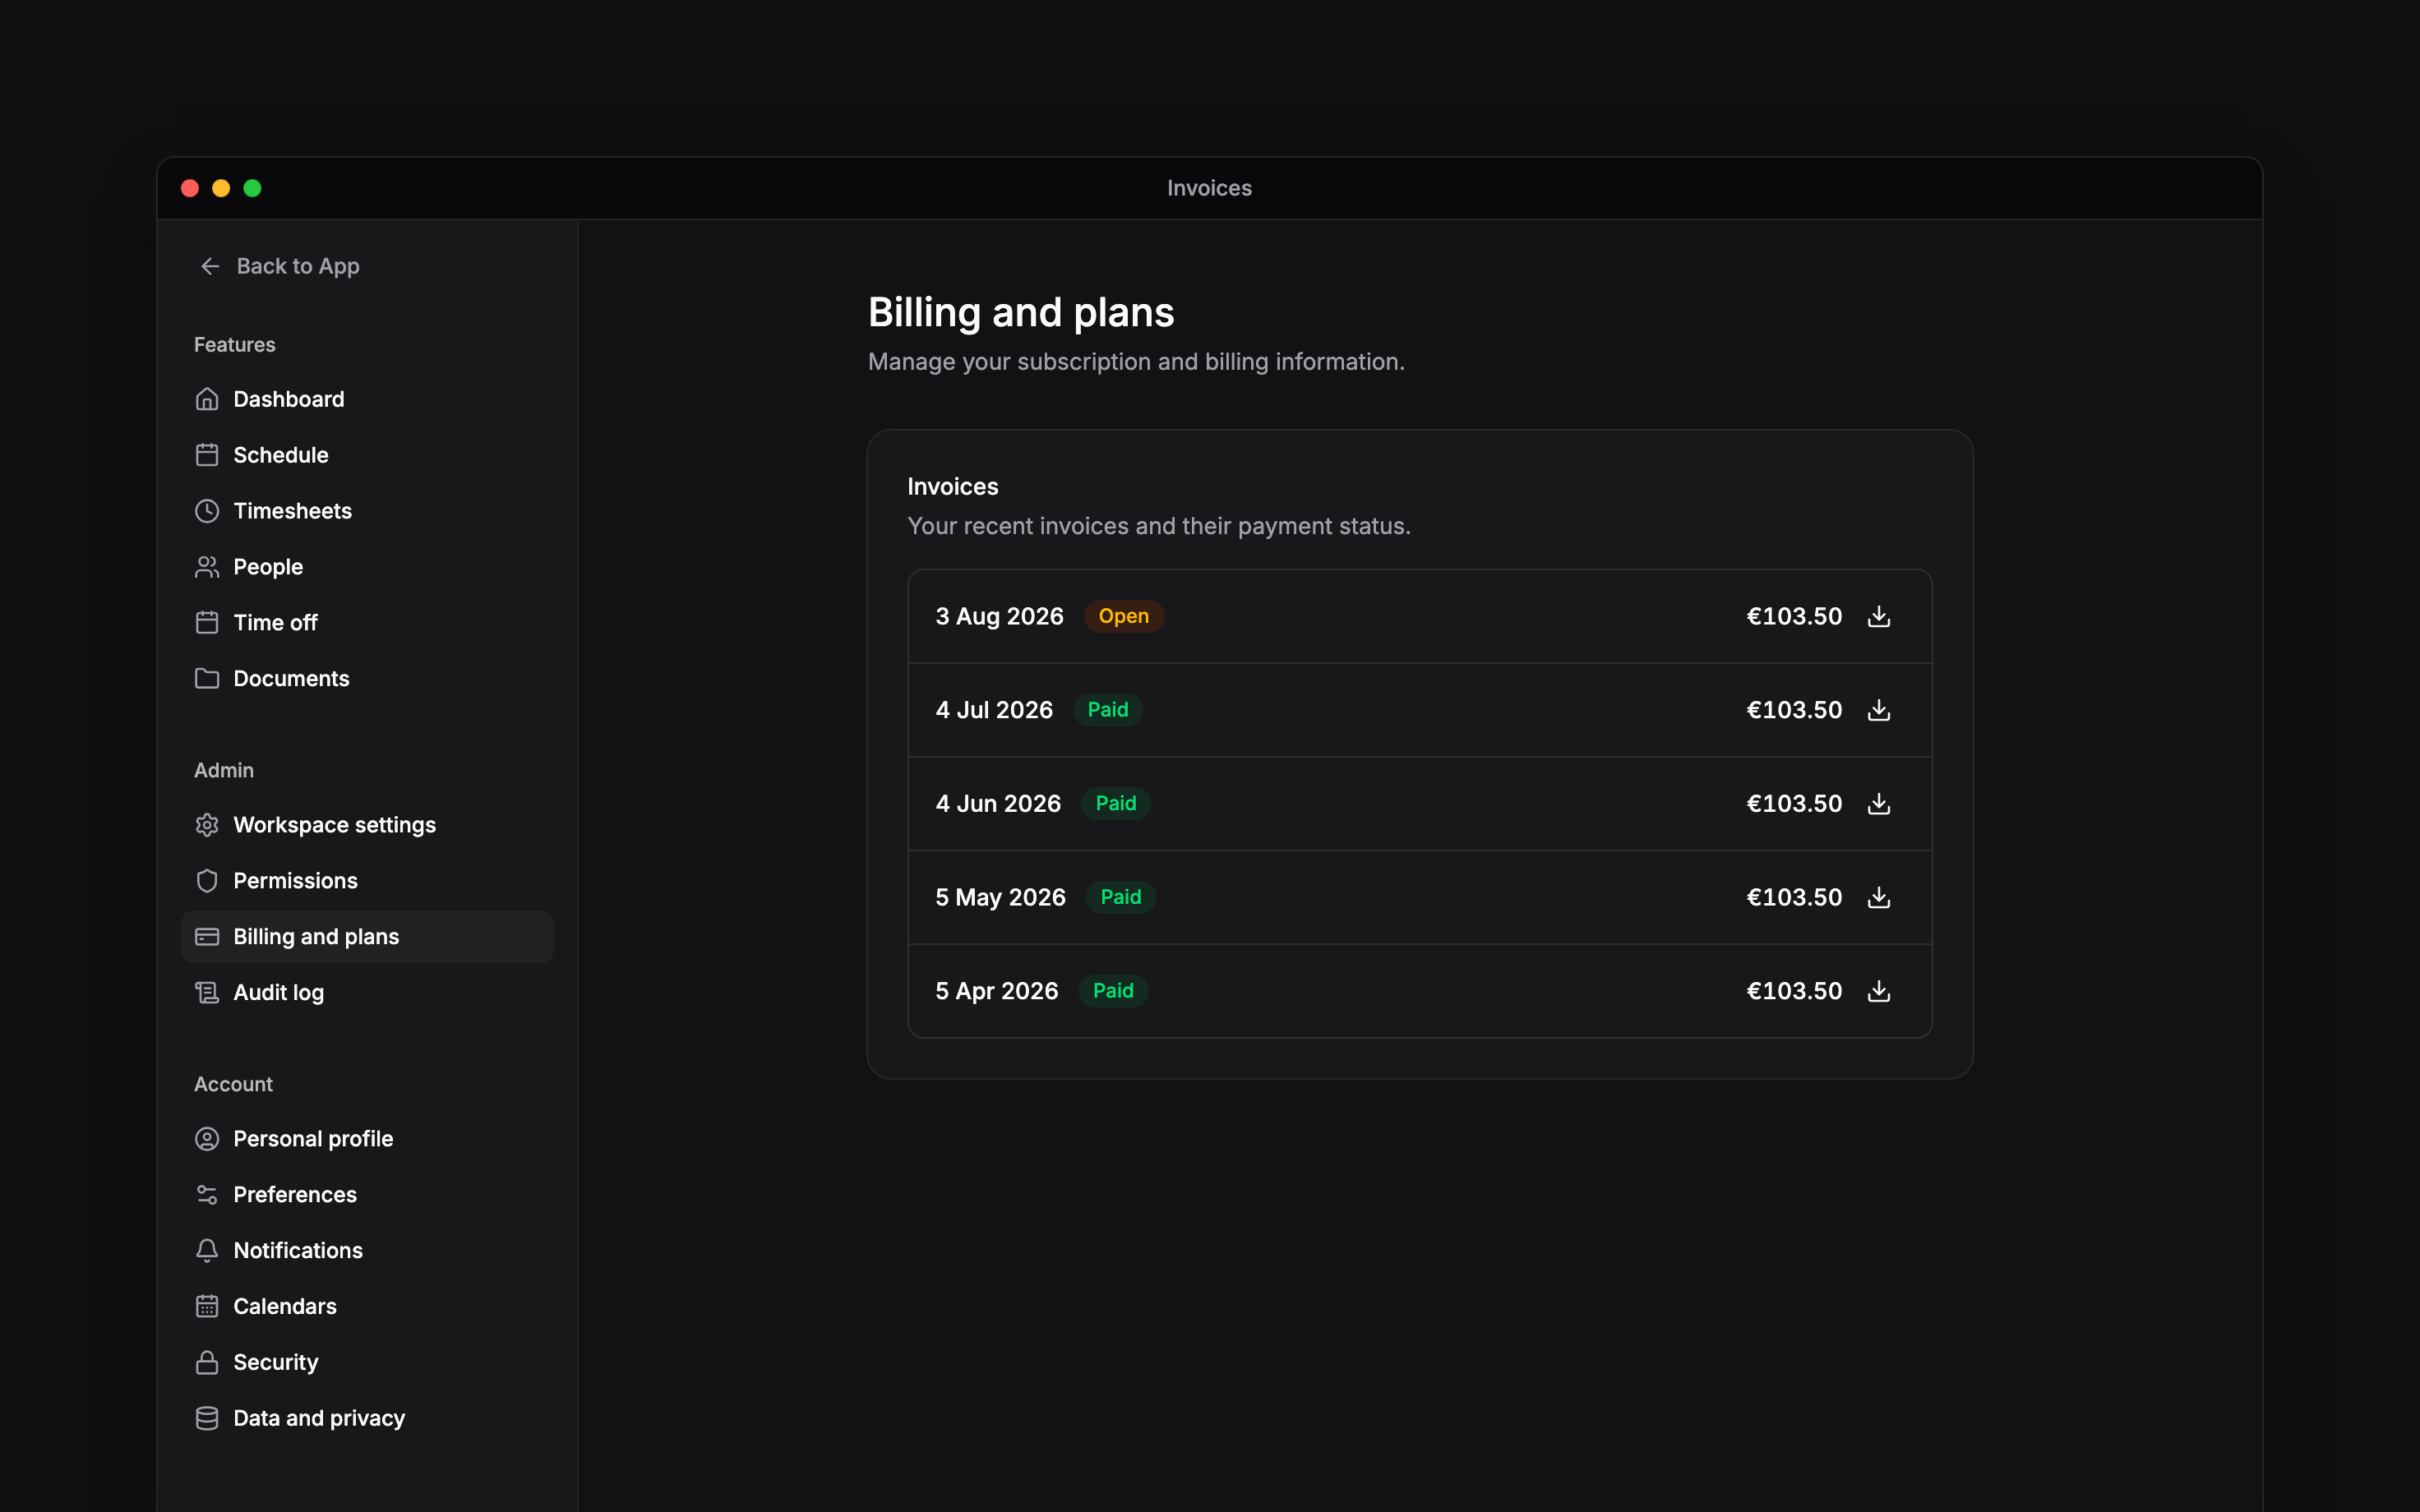Click the Back to App arrow icon

tap(210, 266)
